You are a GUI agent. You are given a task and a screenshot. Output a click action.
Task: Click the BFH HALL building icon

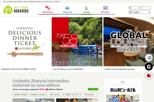pos(105,8)
